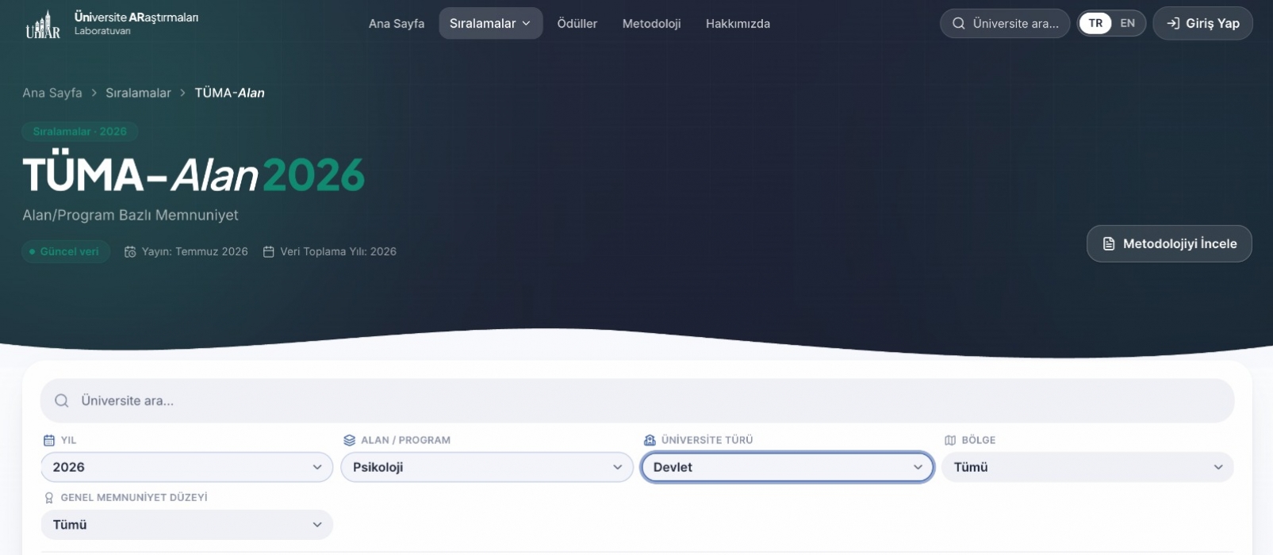The image size is (1273, 555).
Task: Click the calendar icon beside Veri Toplama Yılı
Action: coord(268,252)
